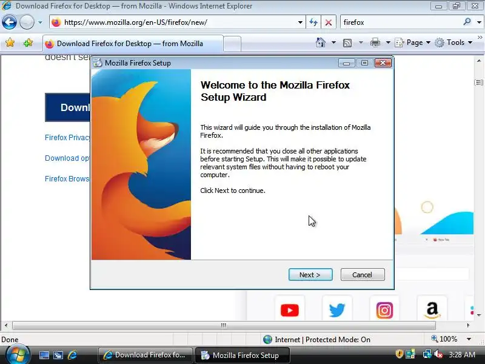485x364 pixels.
Task: Click the IE Back navigation arrow
Action: (x=9, y=22)
